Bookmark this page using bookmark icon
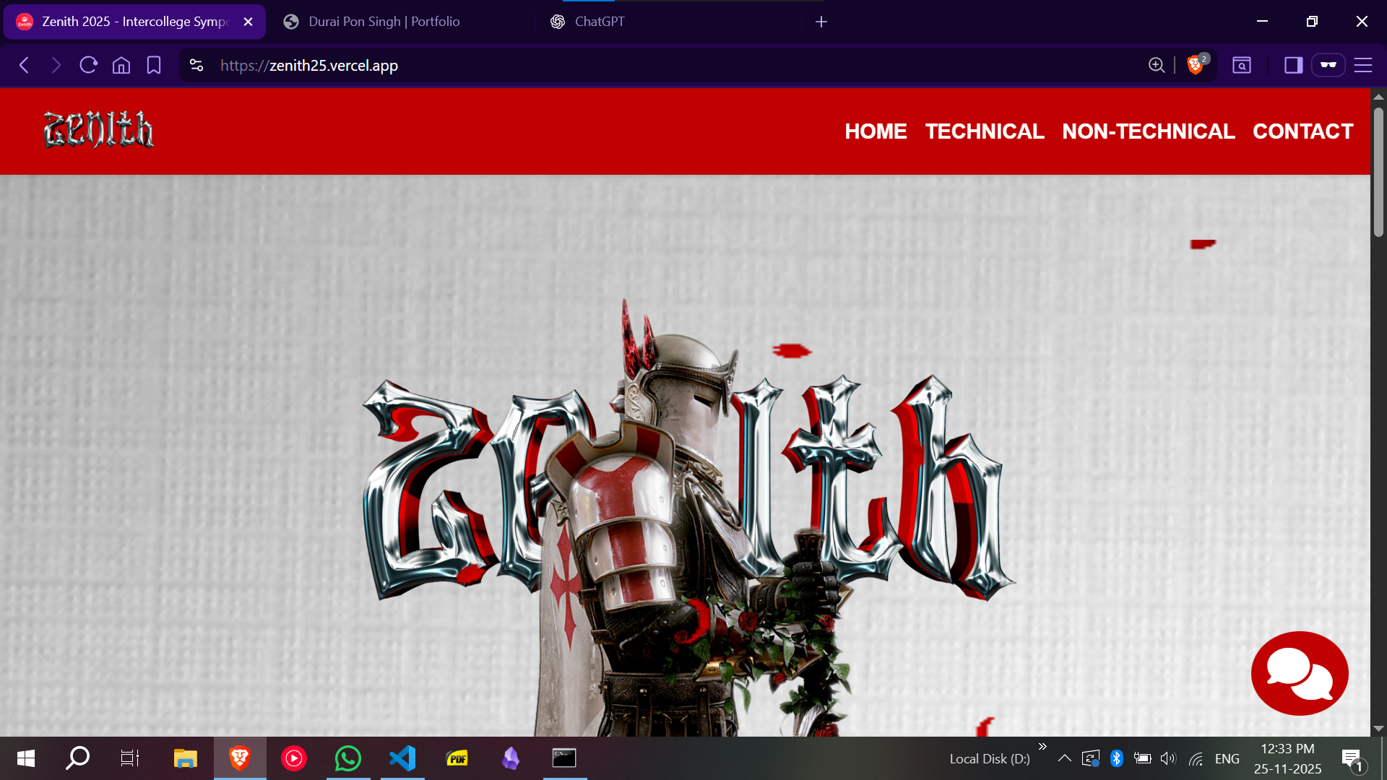 (x=154, y=65)
